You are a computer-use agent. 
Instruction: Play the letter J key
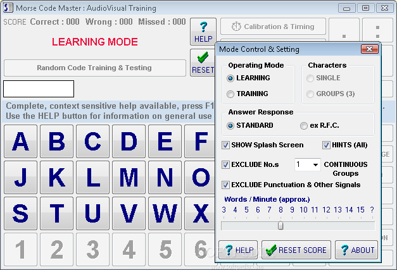pos(20,178)
